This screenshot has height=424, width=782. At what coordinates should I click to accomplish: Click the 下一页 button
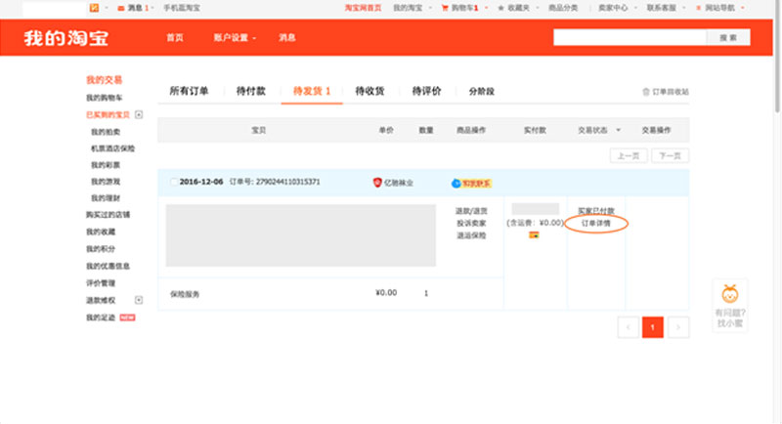click(x=670, y=156)
